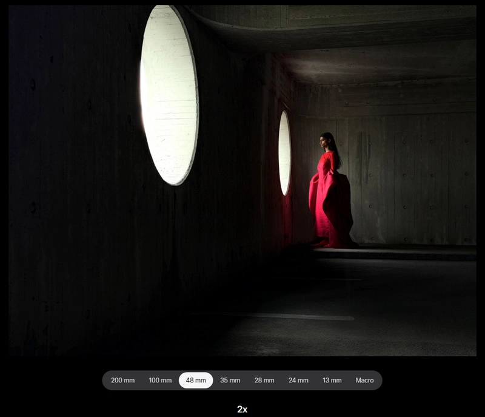
Task: Click the large oval window in photo
Action: pyautogui.click(x=169, y=94)
